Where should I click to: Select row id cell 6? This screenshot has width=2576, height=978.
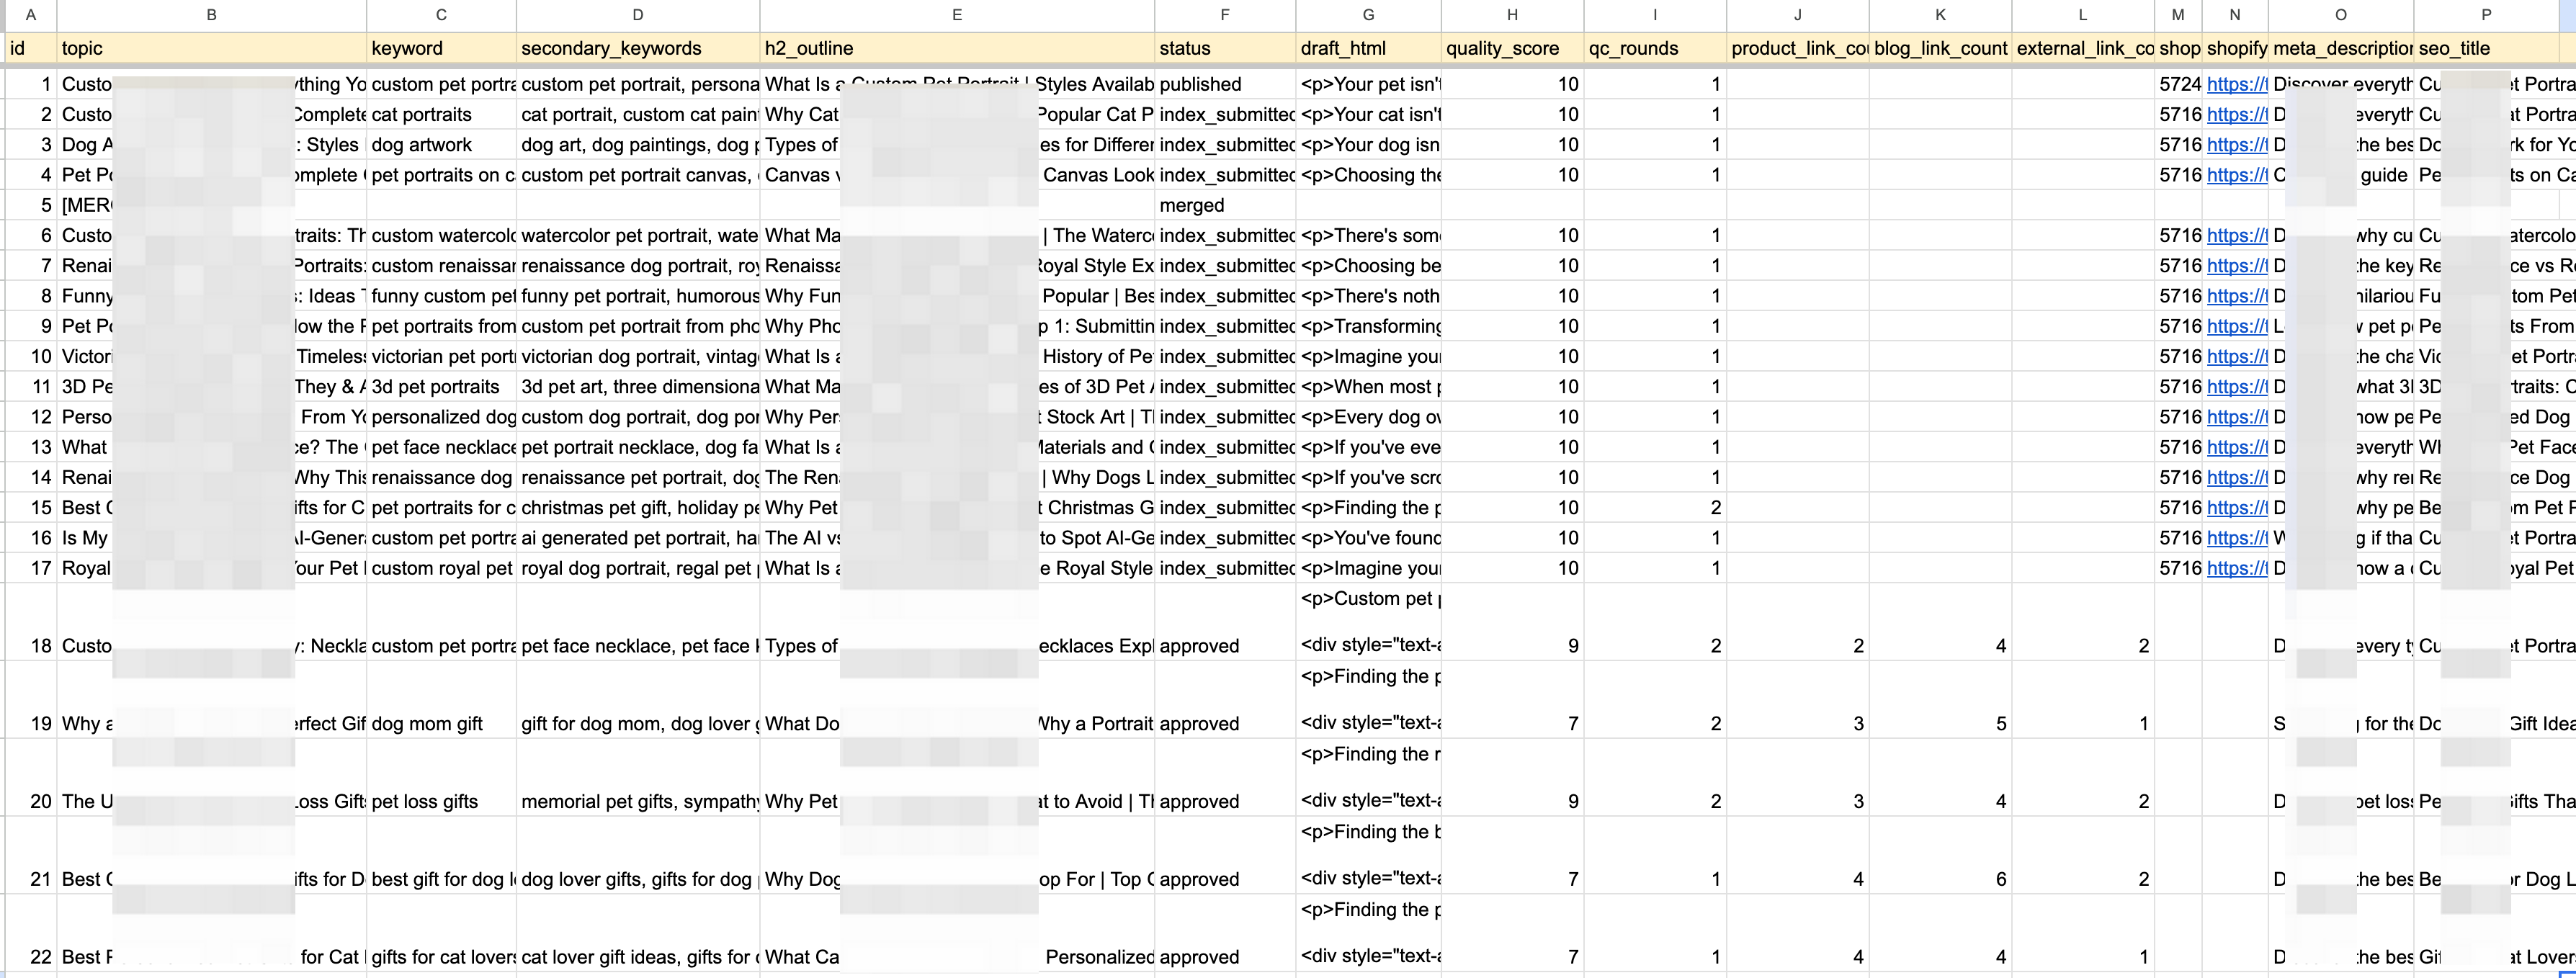point(30,236)
